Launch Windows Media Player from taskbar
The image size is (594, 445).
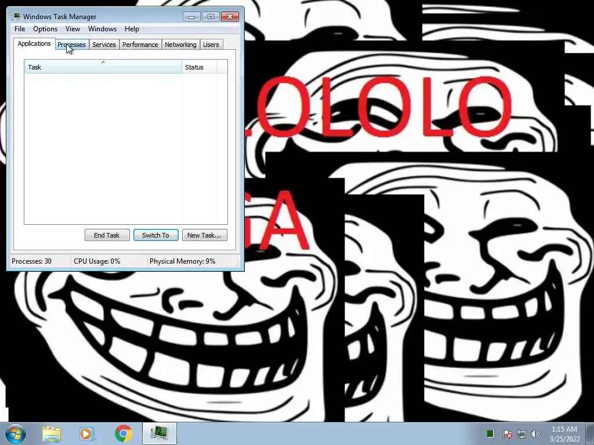(x=87, y=433)
